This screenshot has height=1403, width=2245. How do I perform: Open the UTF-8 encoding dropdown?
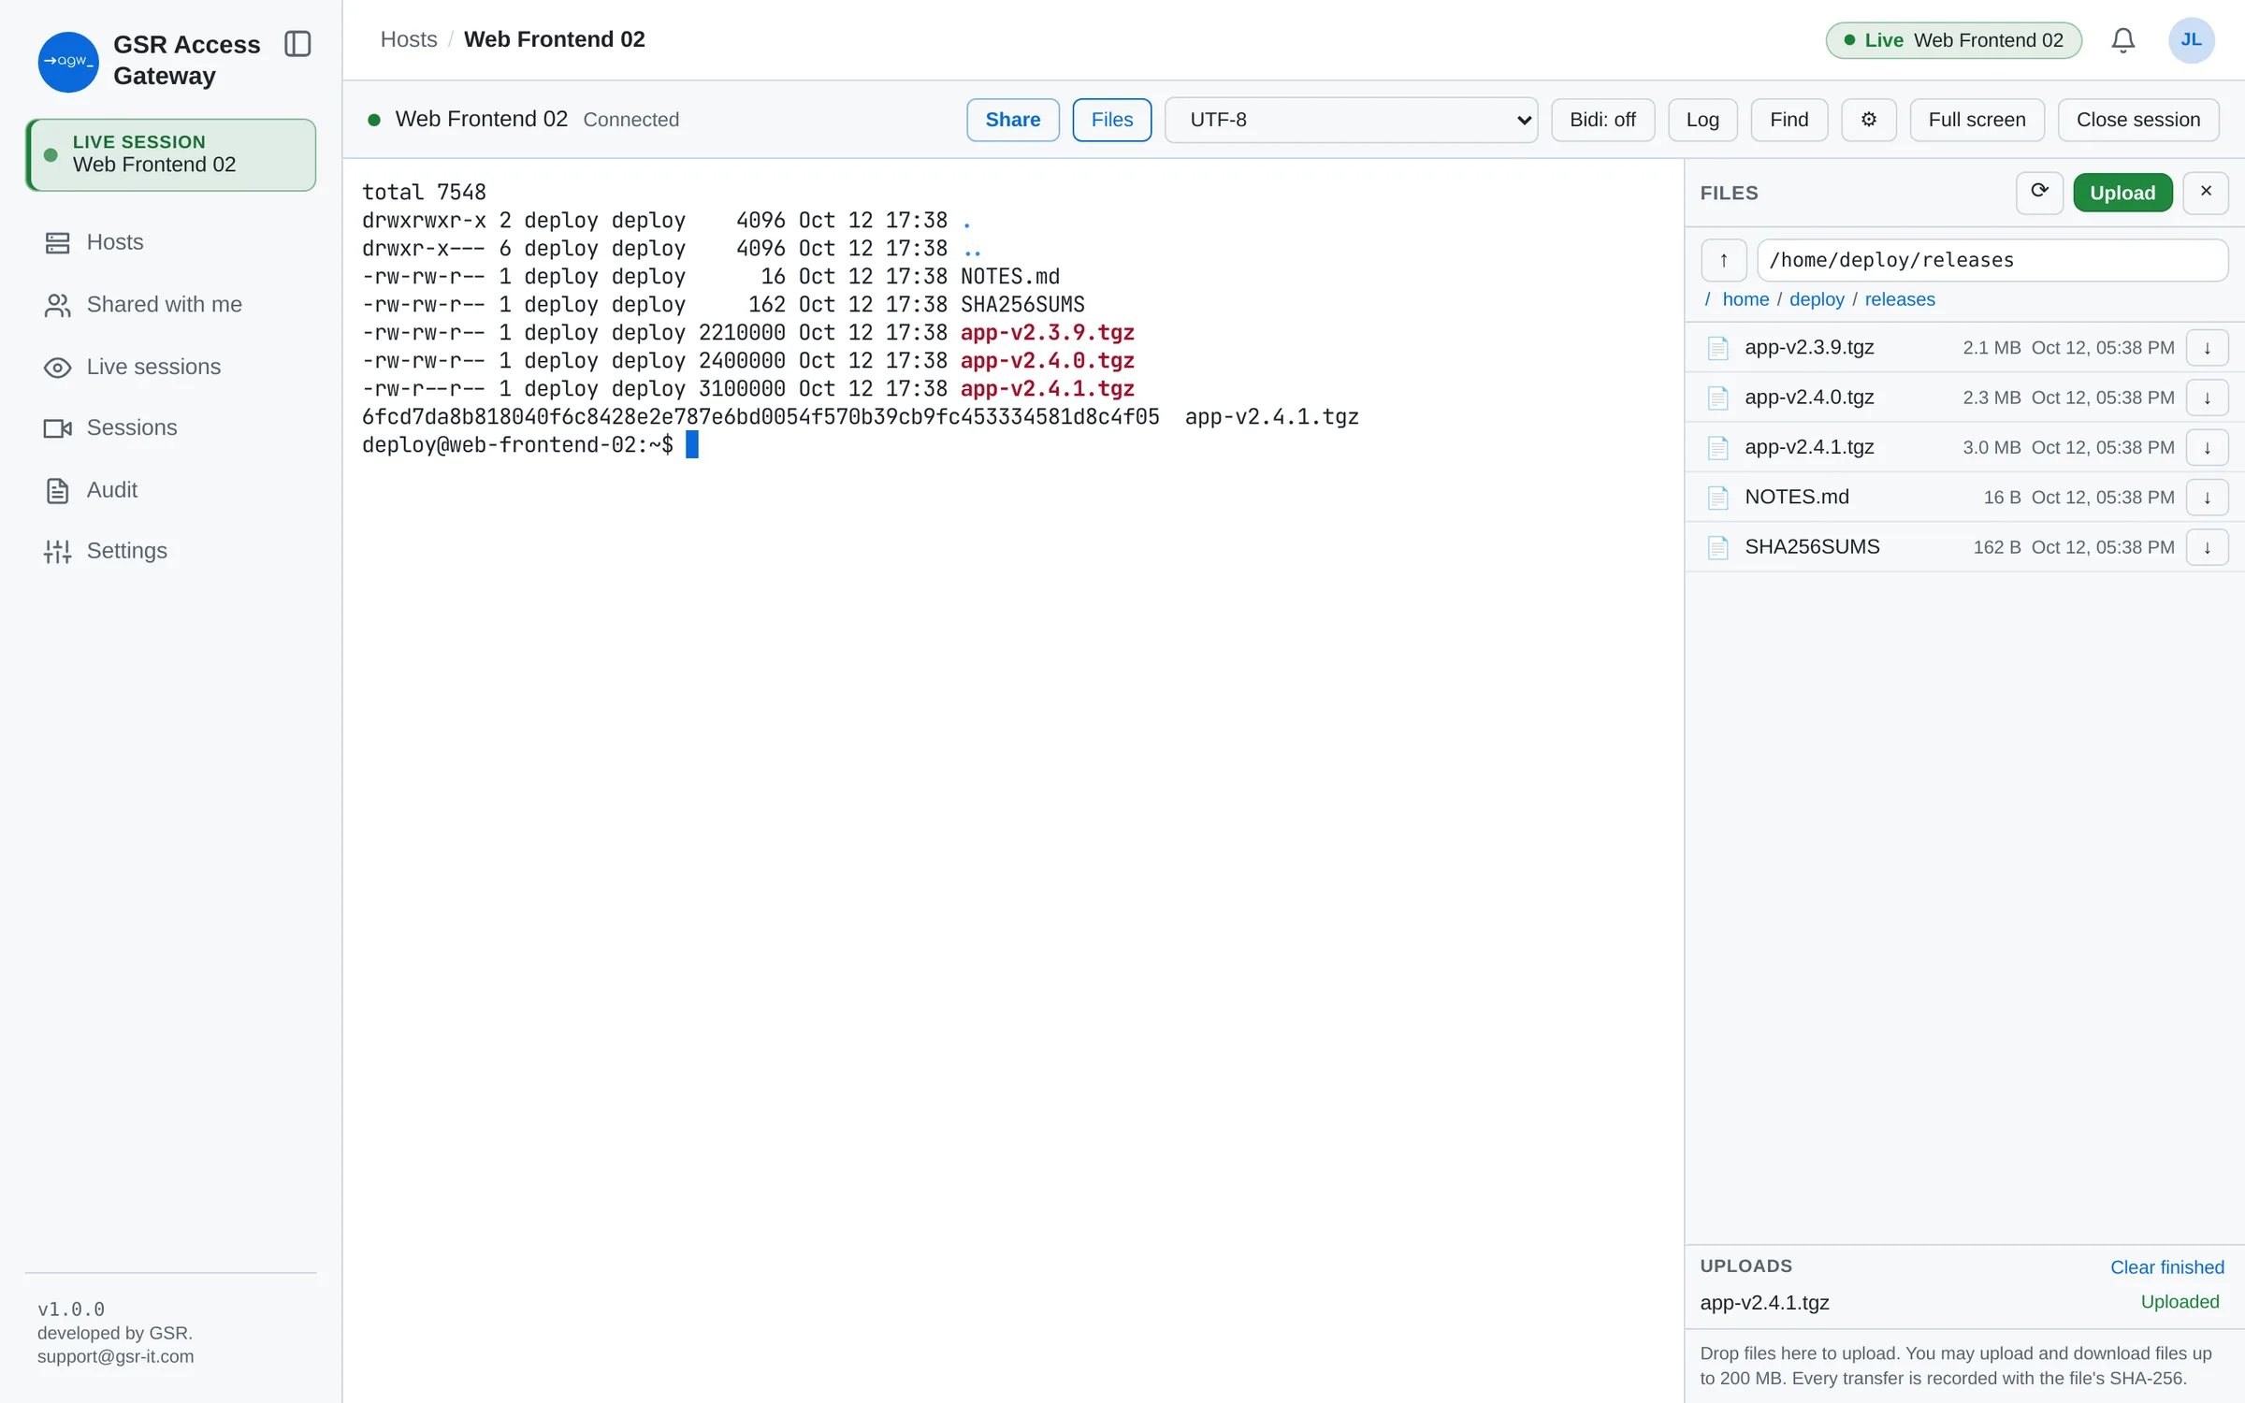(x=1351, y=120)
